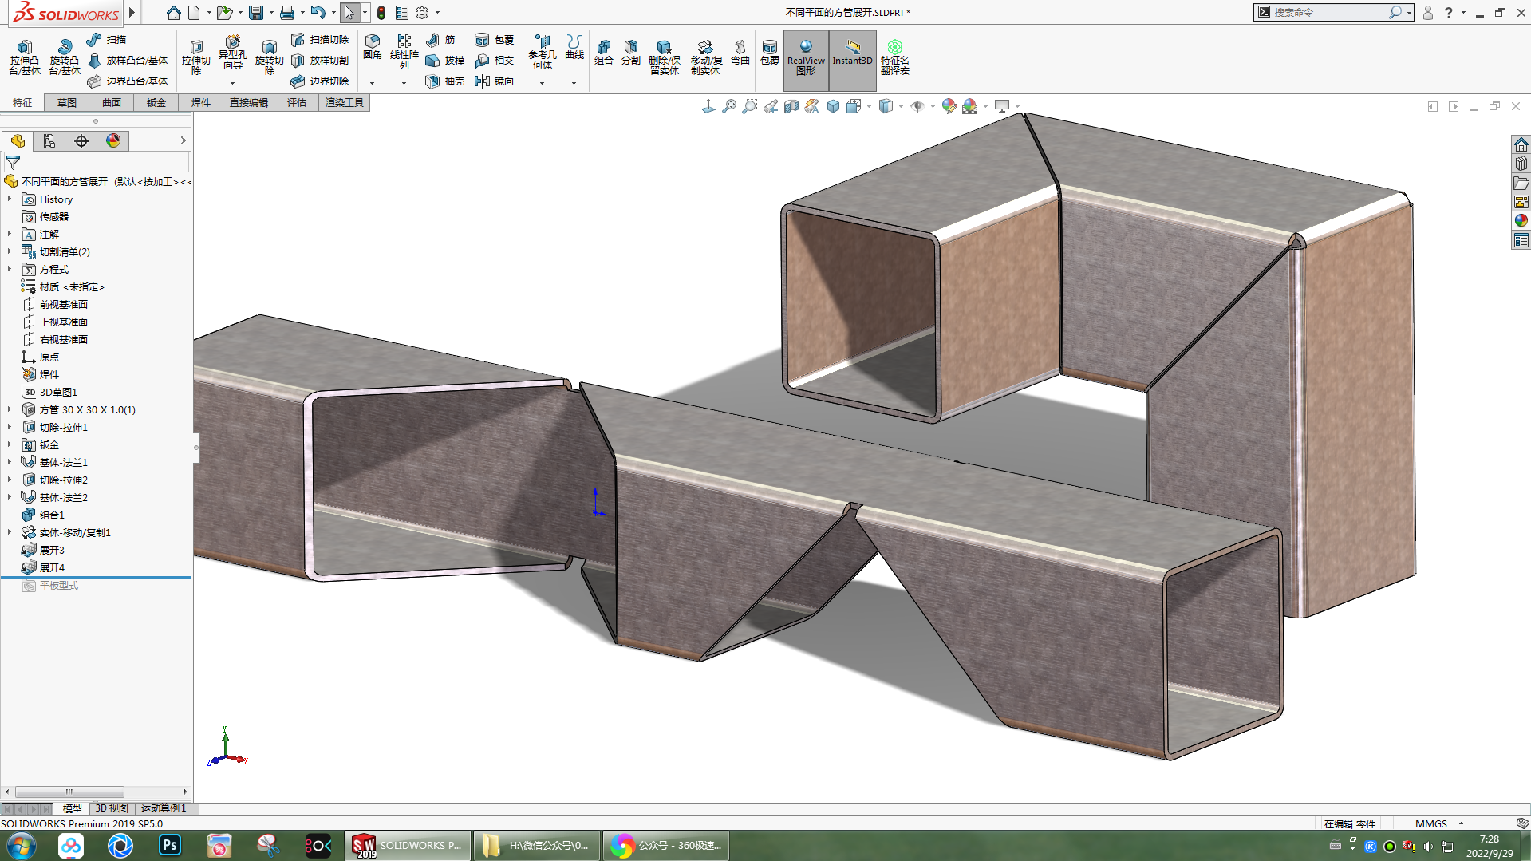Switch to the 曲面 (Surface) ribbon tab

tap(112, 102)
